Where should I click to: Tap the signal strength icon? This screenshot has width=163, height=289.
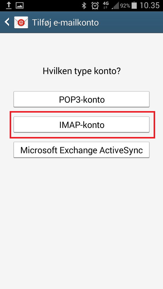pyautogui.click(x=115, y=6)
